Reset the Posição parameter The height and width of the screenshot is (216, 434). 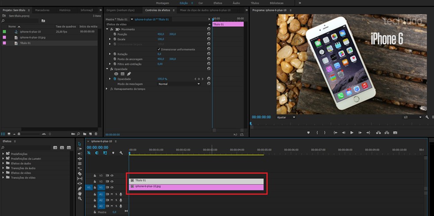click(209, 34)
